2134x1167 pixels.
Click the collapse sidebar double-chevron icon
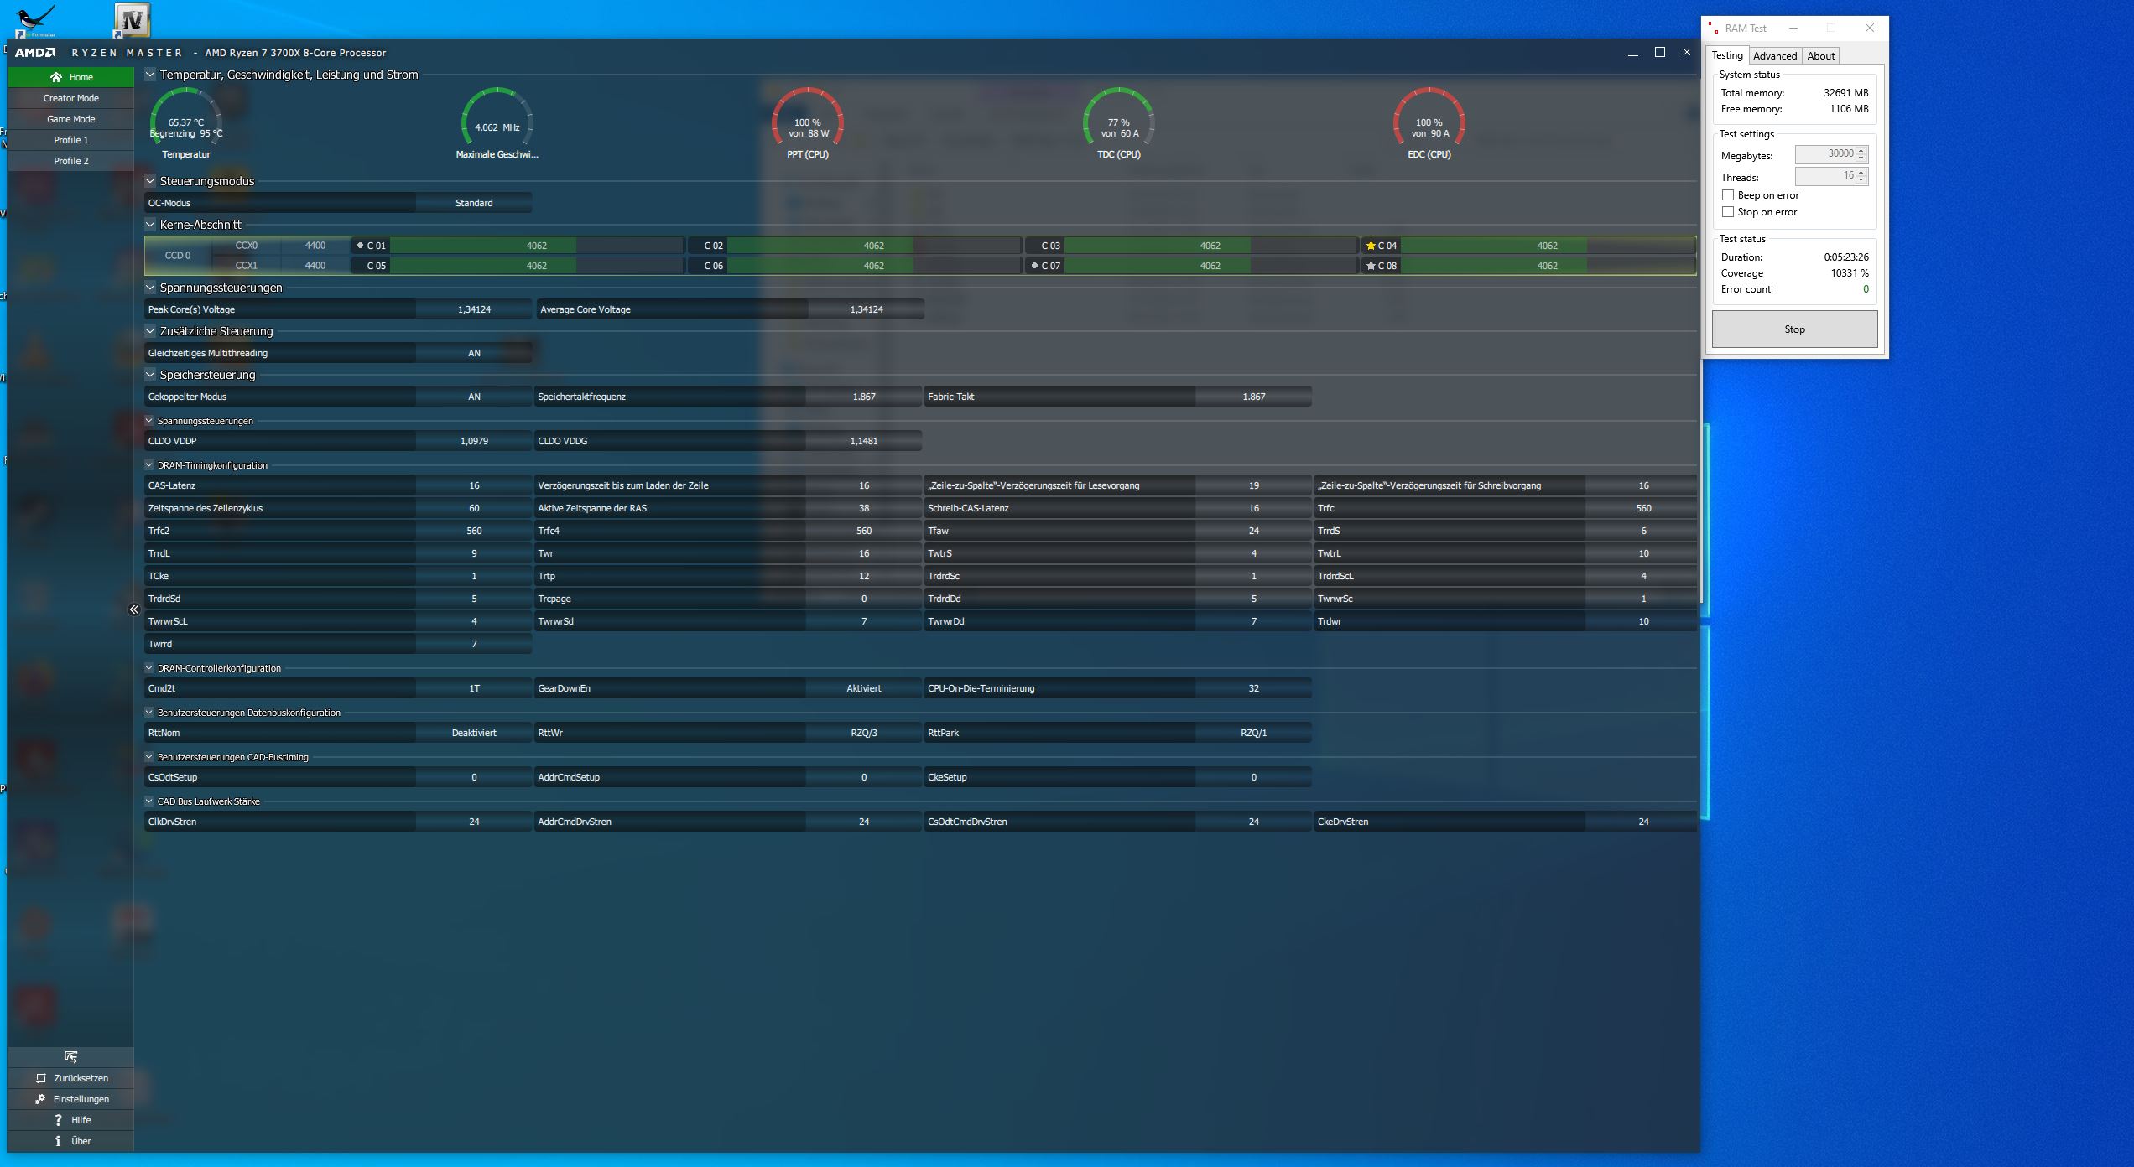coord(133,609)
